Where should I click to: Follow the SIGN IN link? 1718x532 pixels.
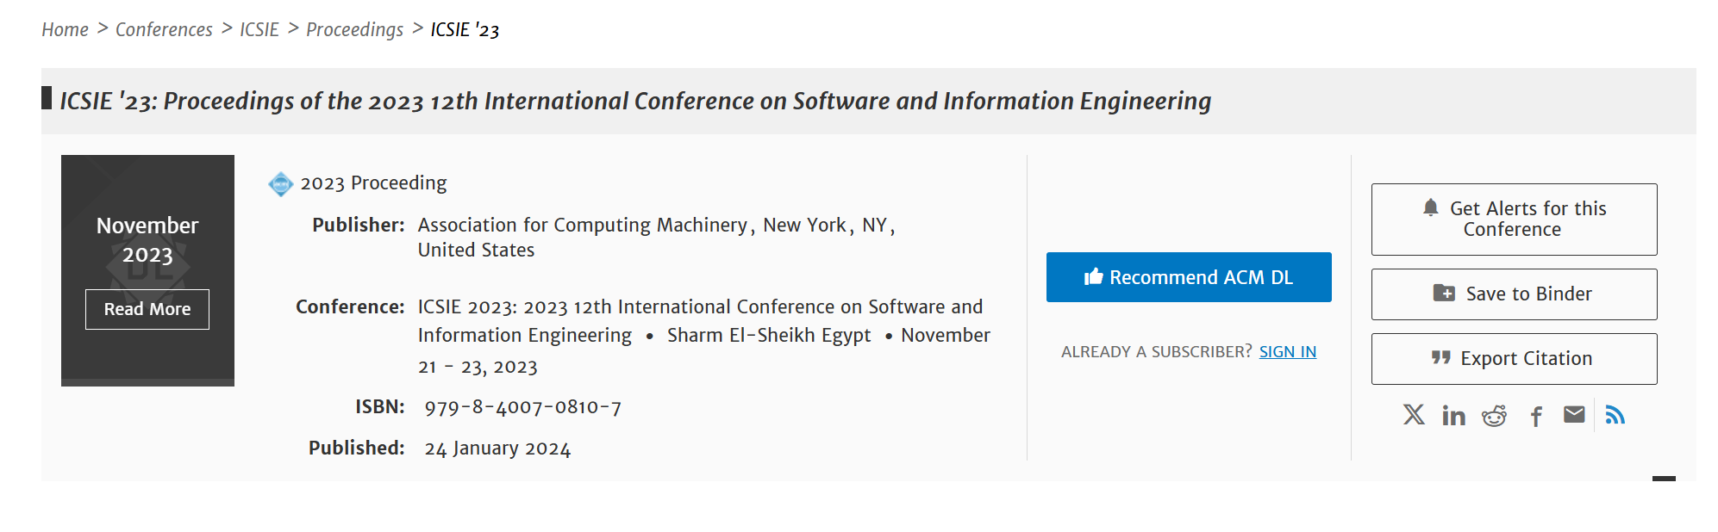1288,352
